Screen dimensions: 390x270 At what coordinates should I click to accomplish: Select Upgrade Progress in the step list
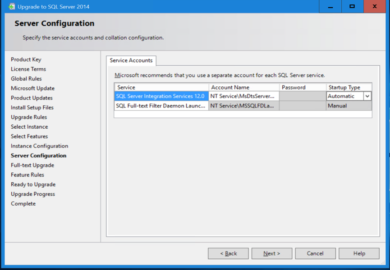[x=33, y=194]
